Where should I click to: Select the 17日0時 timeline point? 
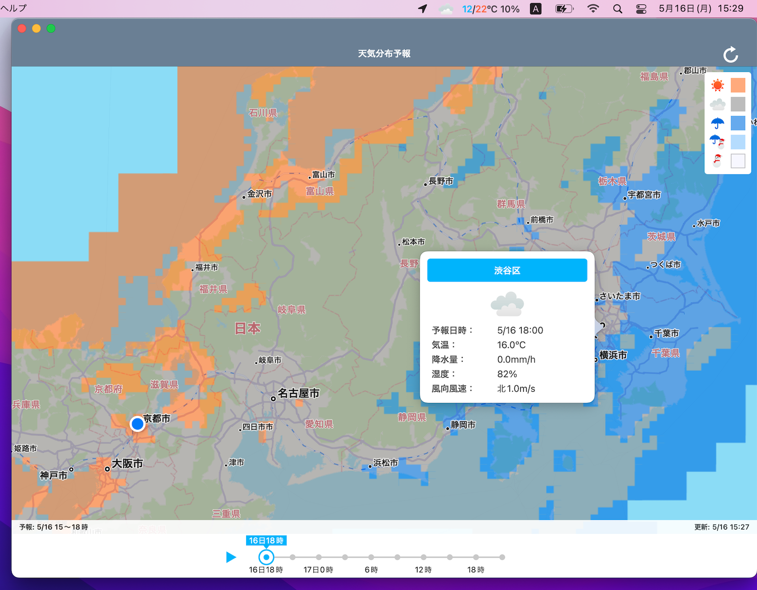[319, 557]
